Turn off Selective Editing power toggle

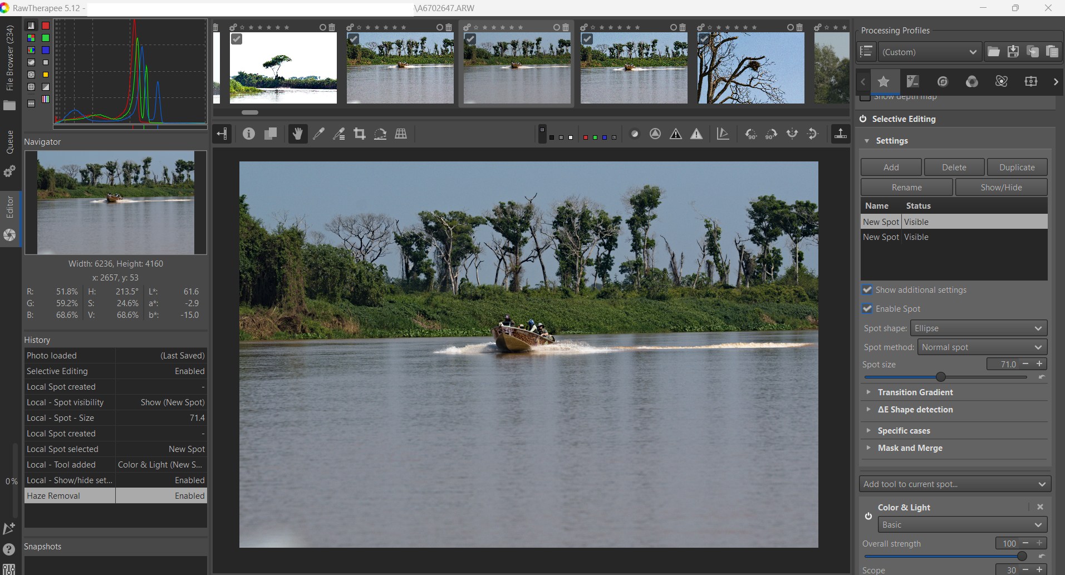tap(863, 119)
